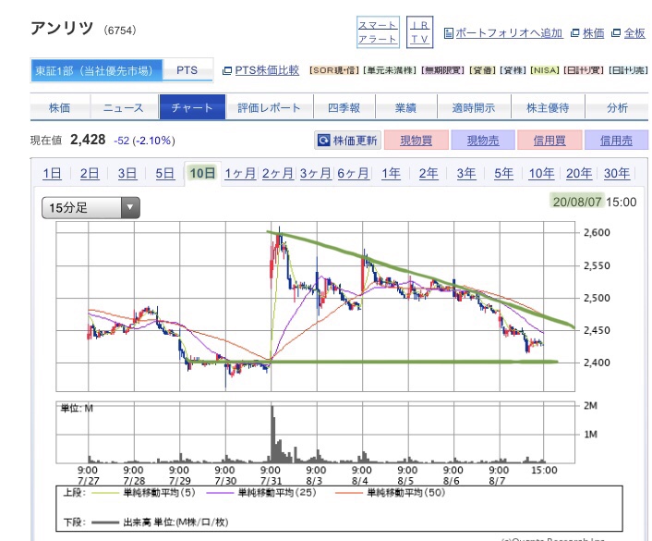Click the 20/08/07 15:00 timestamp

pyautogui.click(x=594, y=202)
